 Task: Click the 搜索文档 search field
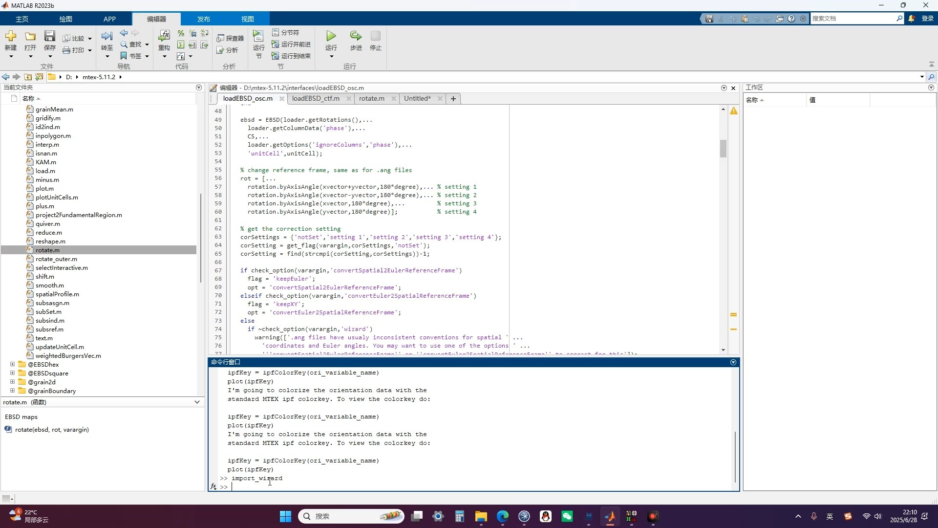tap(853, 19)
